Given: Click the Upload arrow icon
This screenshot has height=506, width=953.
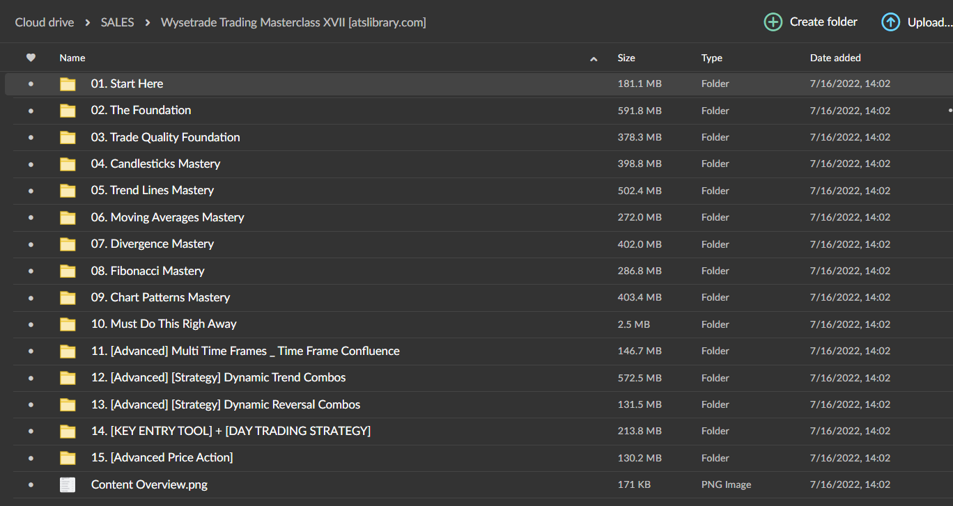Looking at the screenshot, I should coord(890,22).
